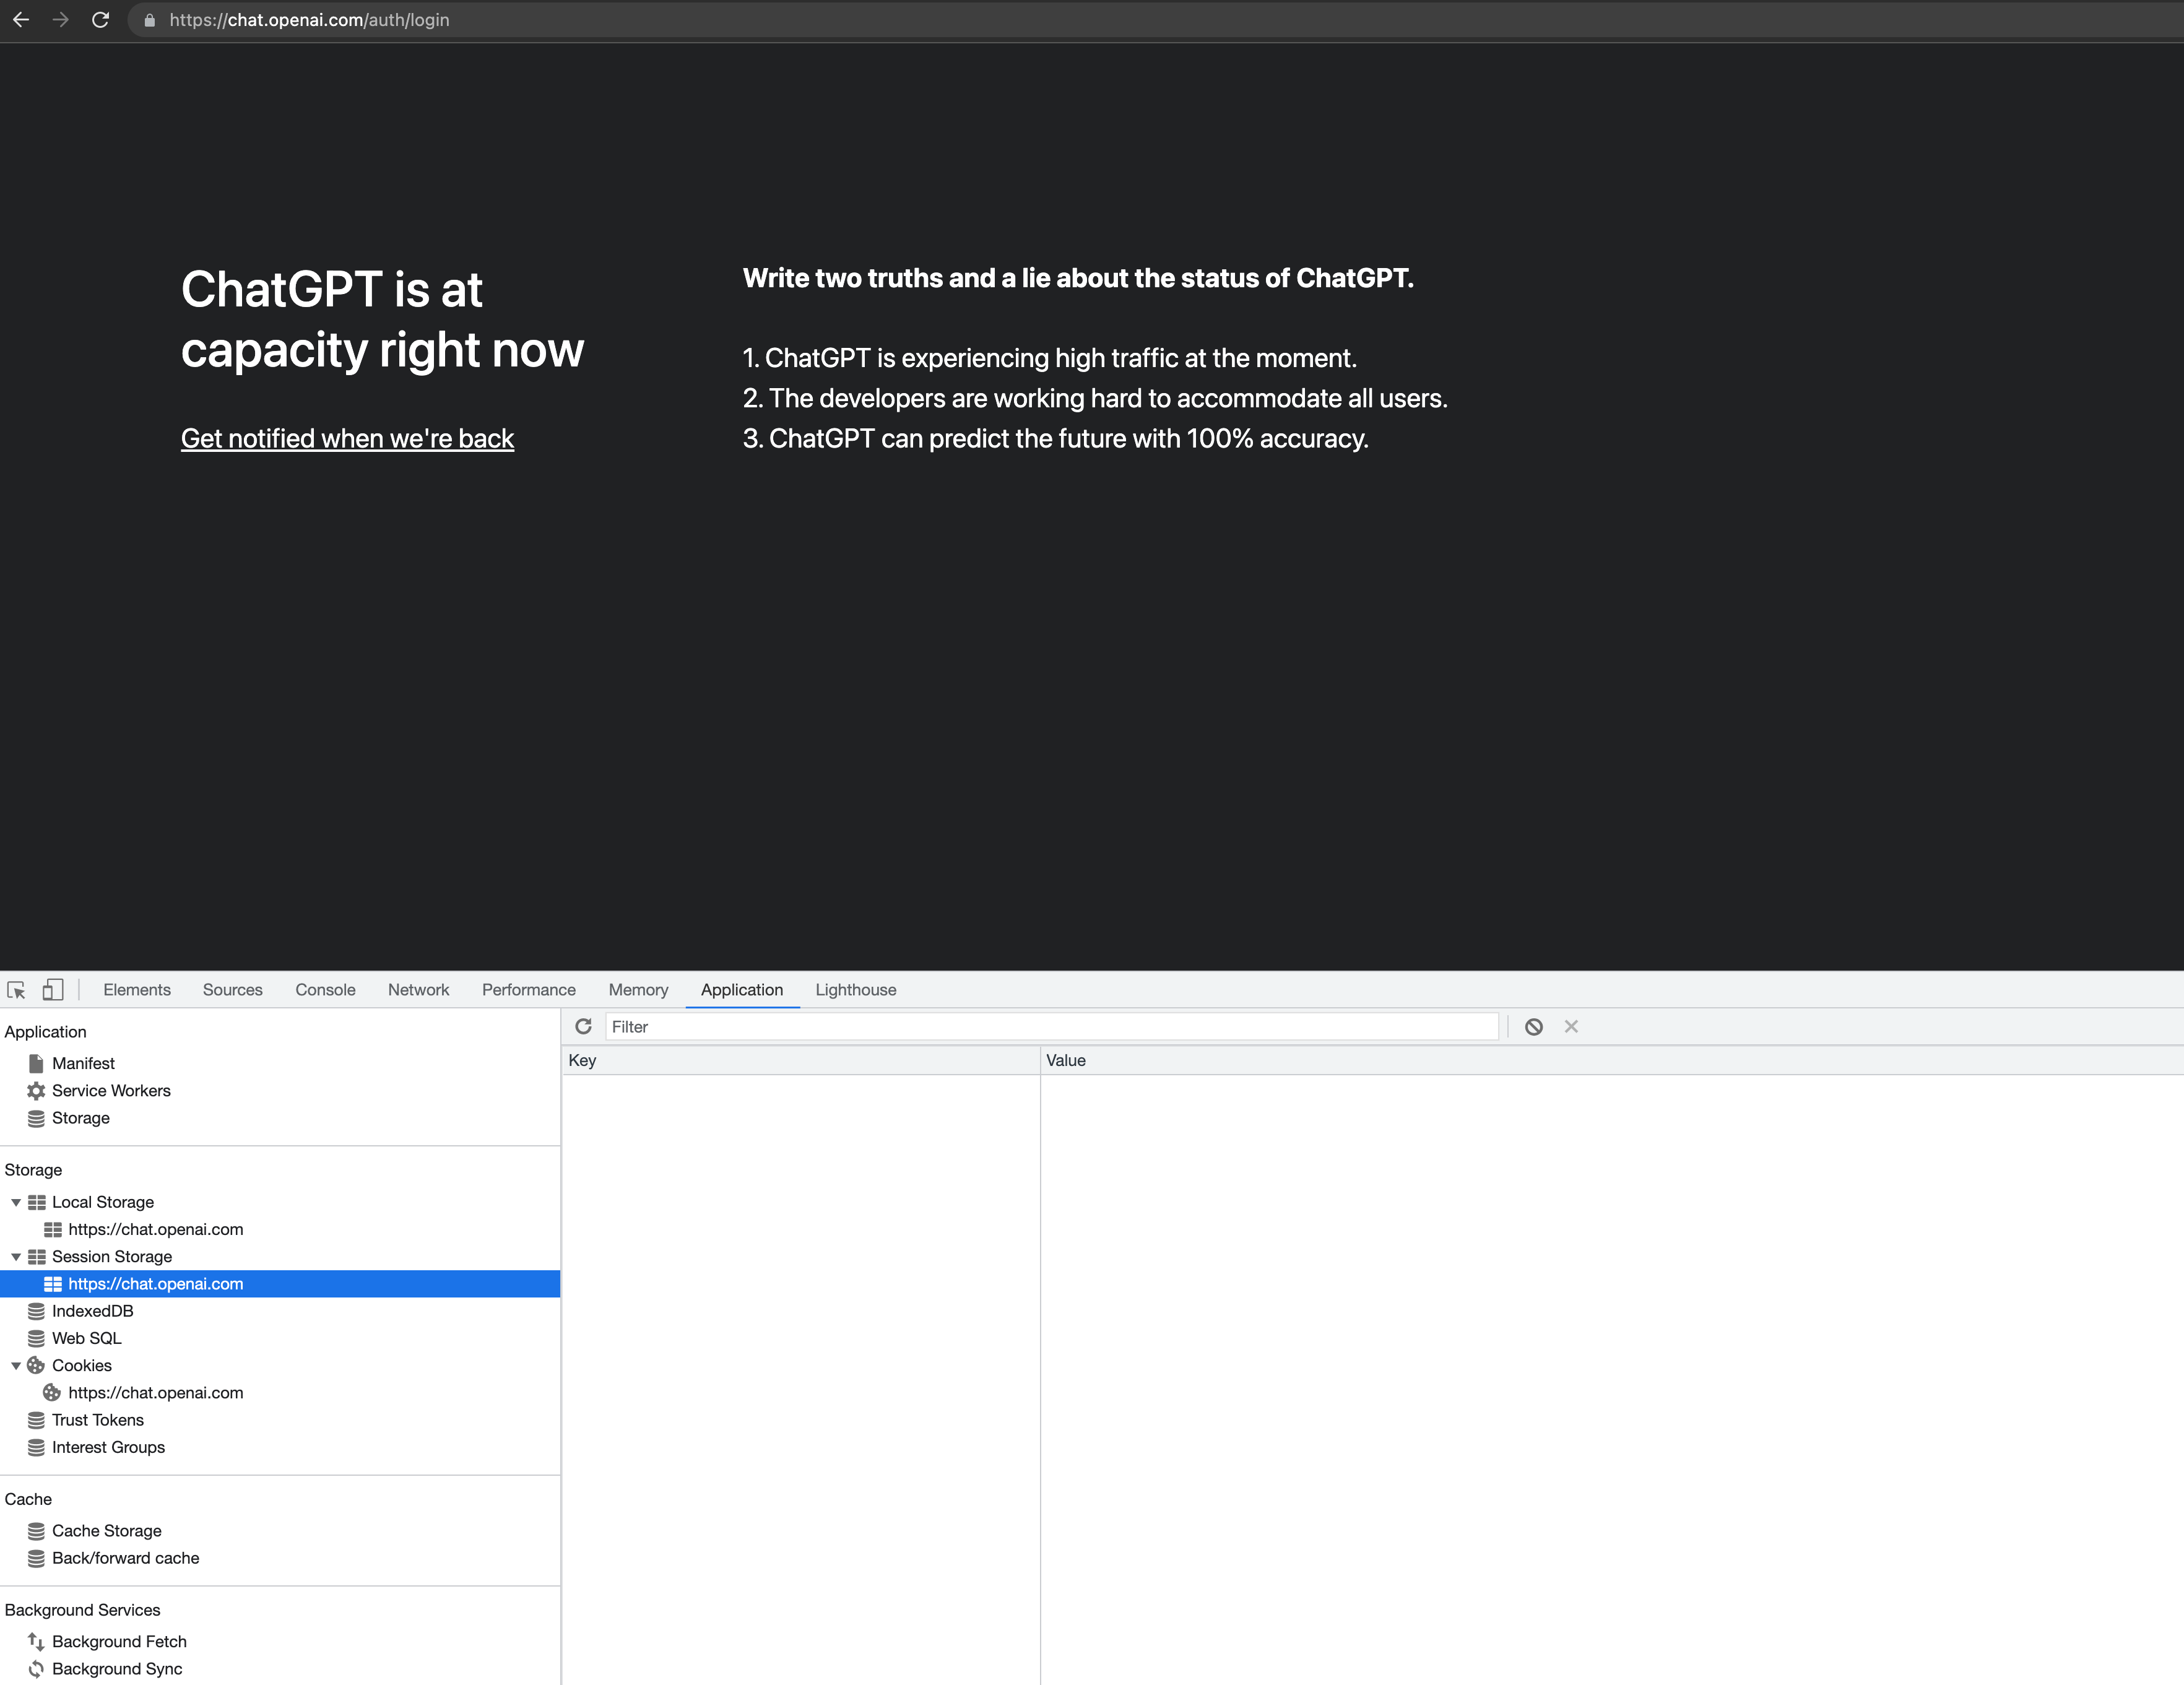Click the clear storage items icon

(1533, 1026)
